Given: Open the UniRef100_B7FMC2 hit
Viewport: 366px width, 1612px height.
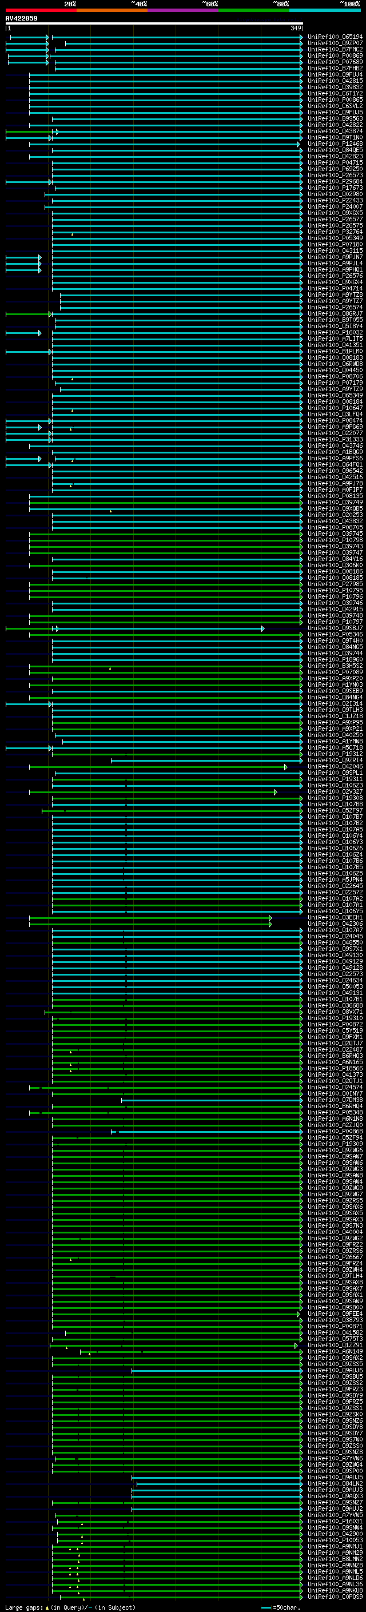Looking at the screenshot, I should [x=335, y=49].
